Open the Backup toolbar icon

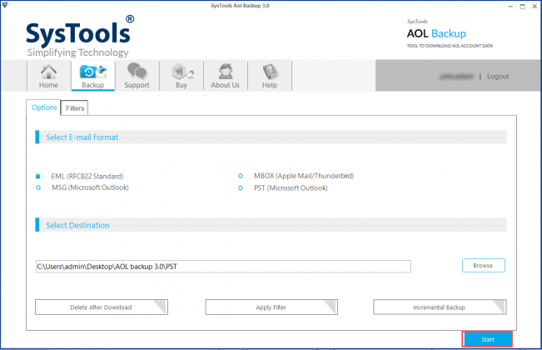coord(92,75)
